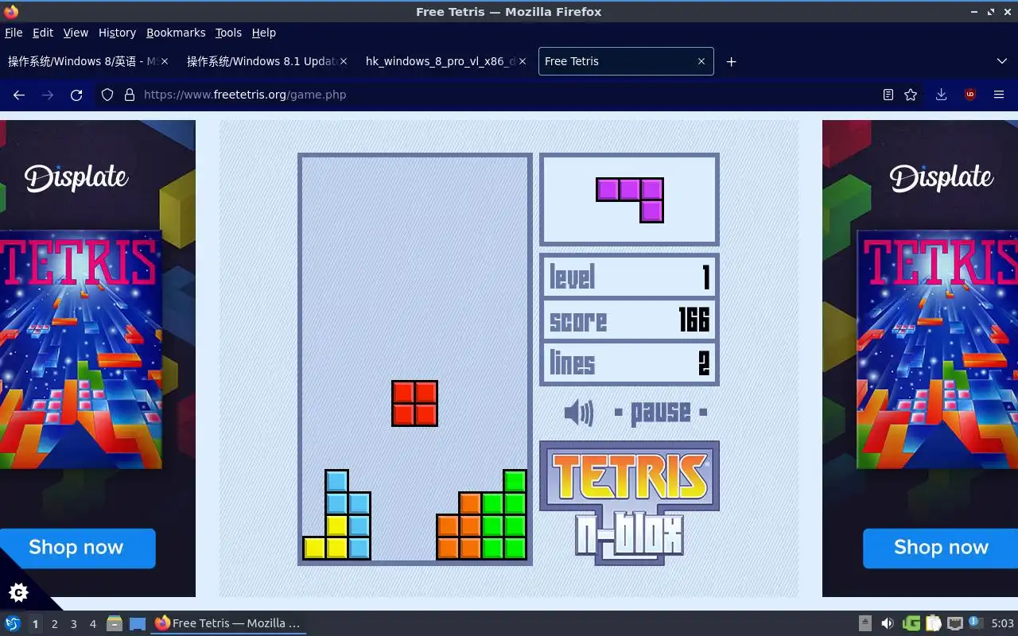List all tabs dropdown arrow

click(x=1001, y=61)
